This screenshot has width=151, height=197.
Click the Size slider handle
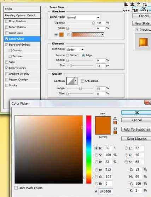(71, 66)
